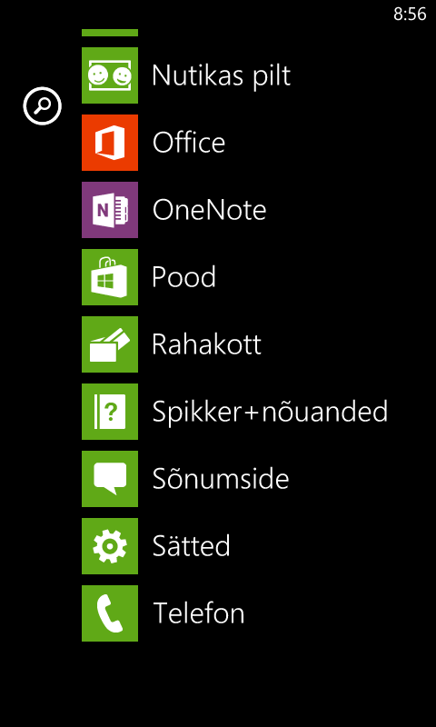Image resolution: width=436 pixels, height=727 pixels.
Task: Tap the Sõnumside app name
Action: click(x=221, y=478)
